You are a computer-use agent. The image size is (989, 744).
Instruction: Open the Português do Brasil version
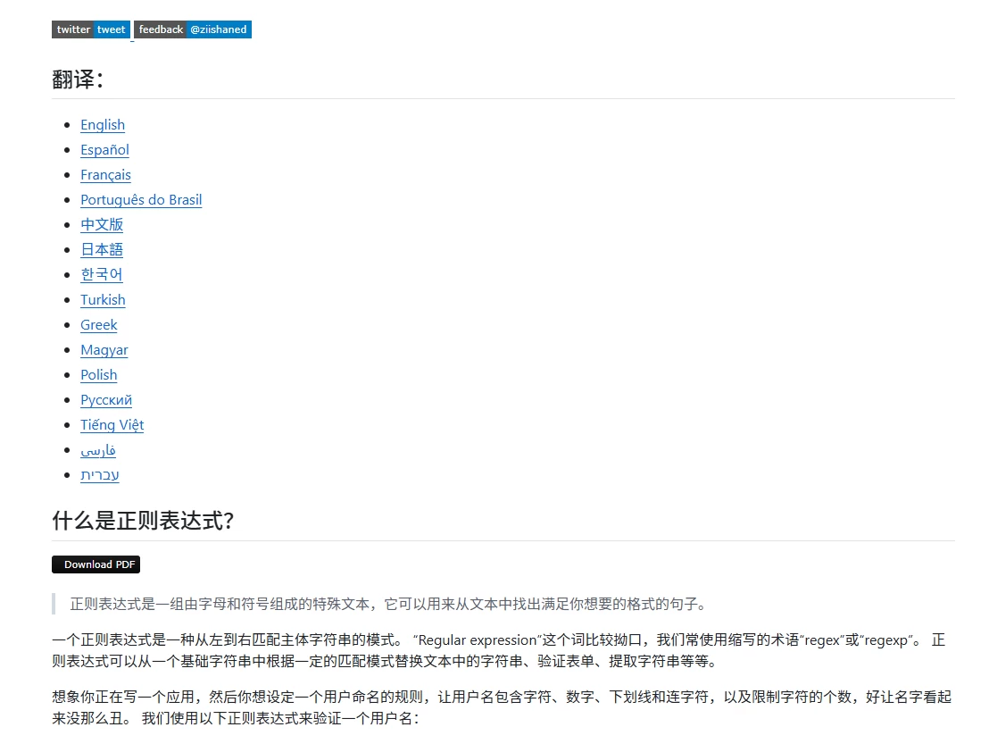tap(140, 199)
